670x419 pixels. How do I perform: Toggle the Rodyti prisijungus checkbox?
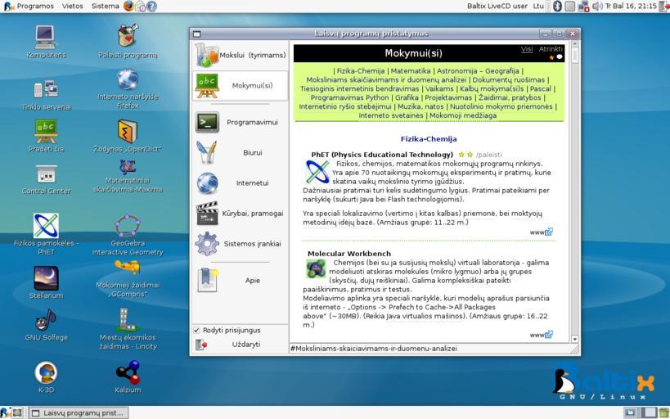tap(196, 330)
